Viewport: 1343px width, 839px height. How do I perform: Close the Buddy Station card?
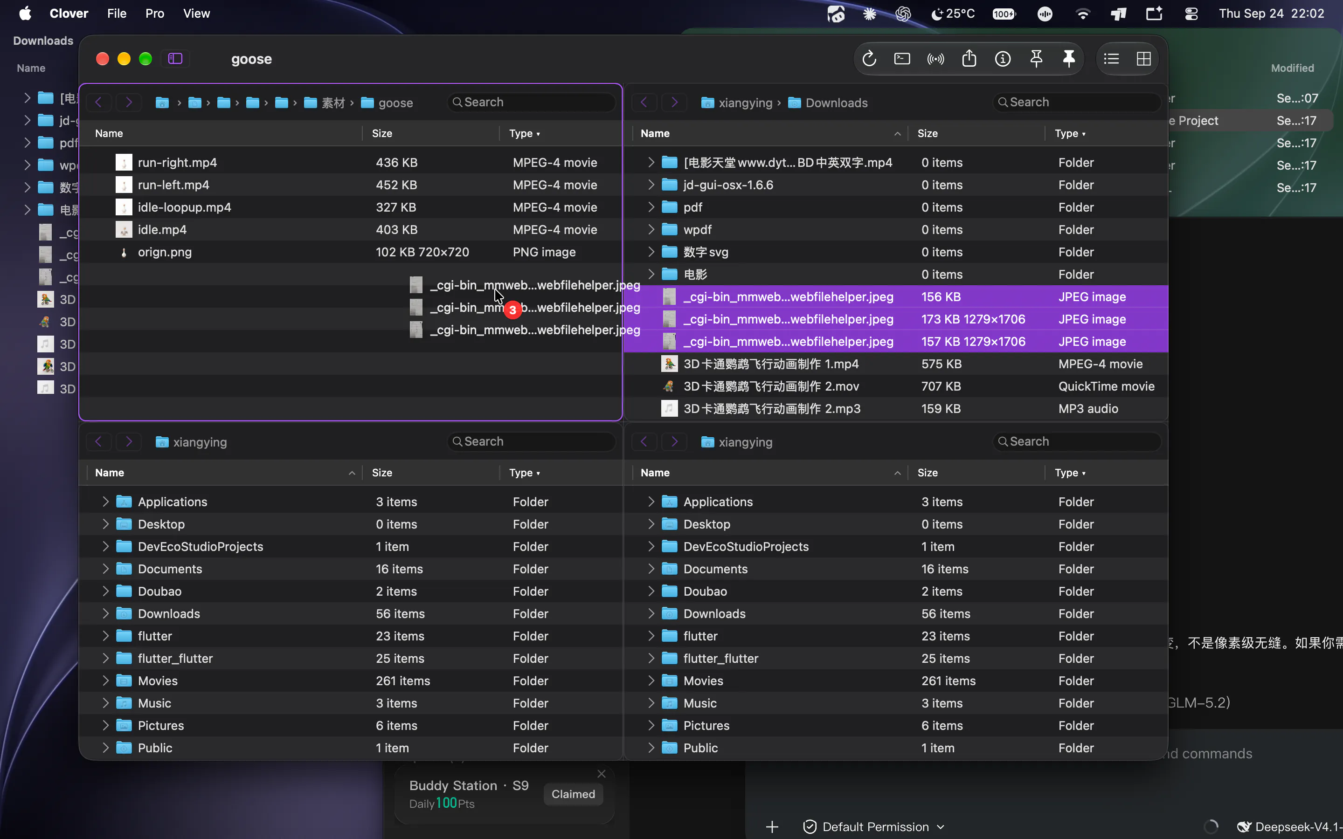click(602, 774)
